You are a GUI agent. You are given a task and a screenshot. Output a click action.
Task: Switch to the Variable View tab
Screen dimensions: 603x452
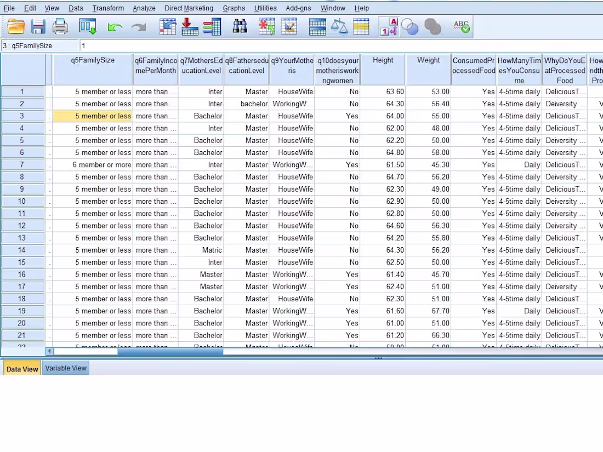click(66, 368)
